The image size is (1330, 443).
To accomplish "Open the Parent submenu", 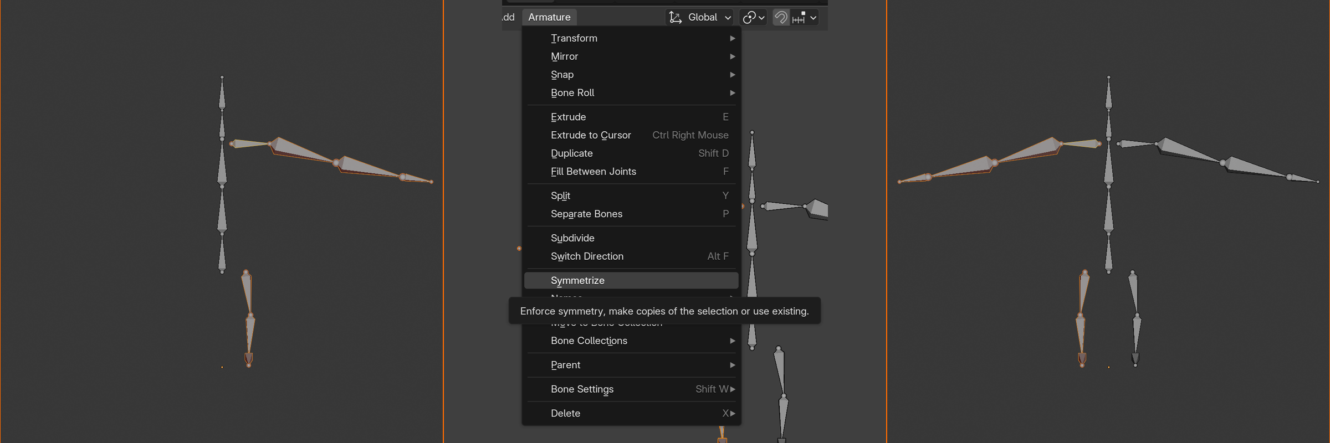I will coord(631,365).
